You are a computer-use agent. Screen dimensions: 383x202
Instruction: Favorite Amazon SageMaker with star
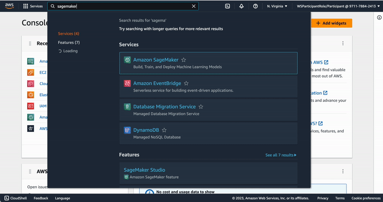184,60
